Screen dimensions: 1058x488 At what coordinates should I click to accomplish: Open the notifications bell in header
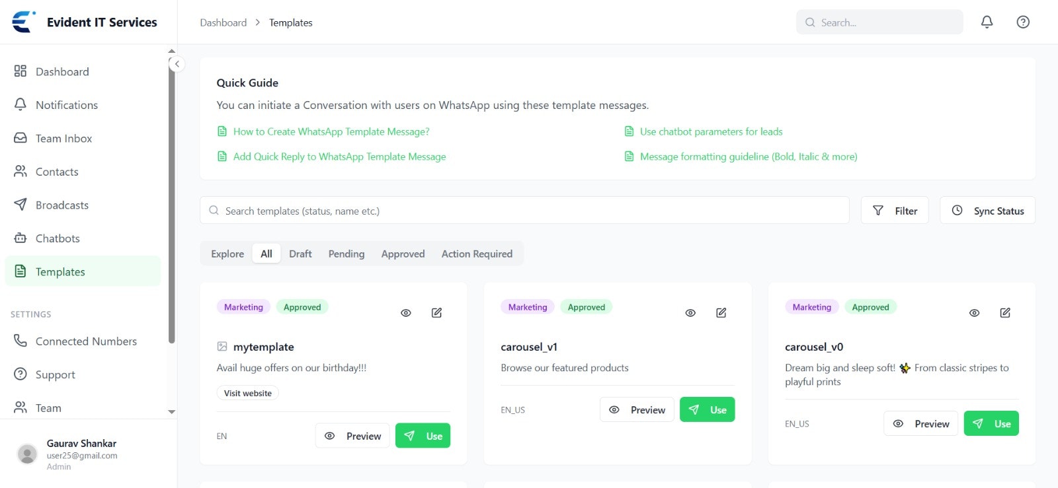pyautogui.click(x=987, y=22)
